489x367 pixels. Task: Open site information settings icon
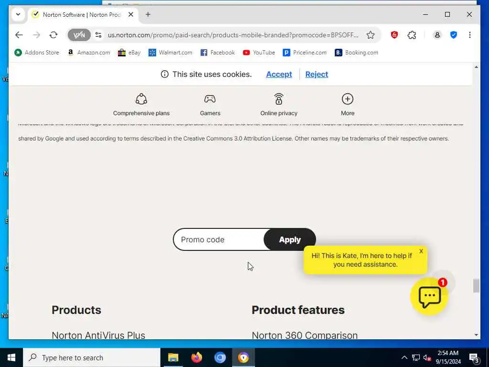(x=98, y=35)
